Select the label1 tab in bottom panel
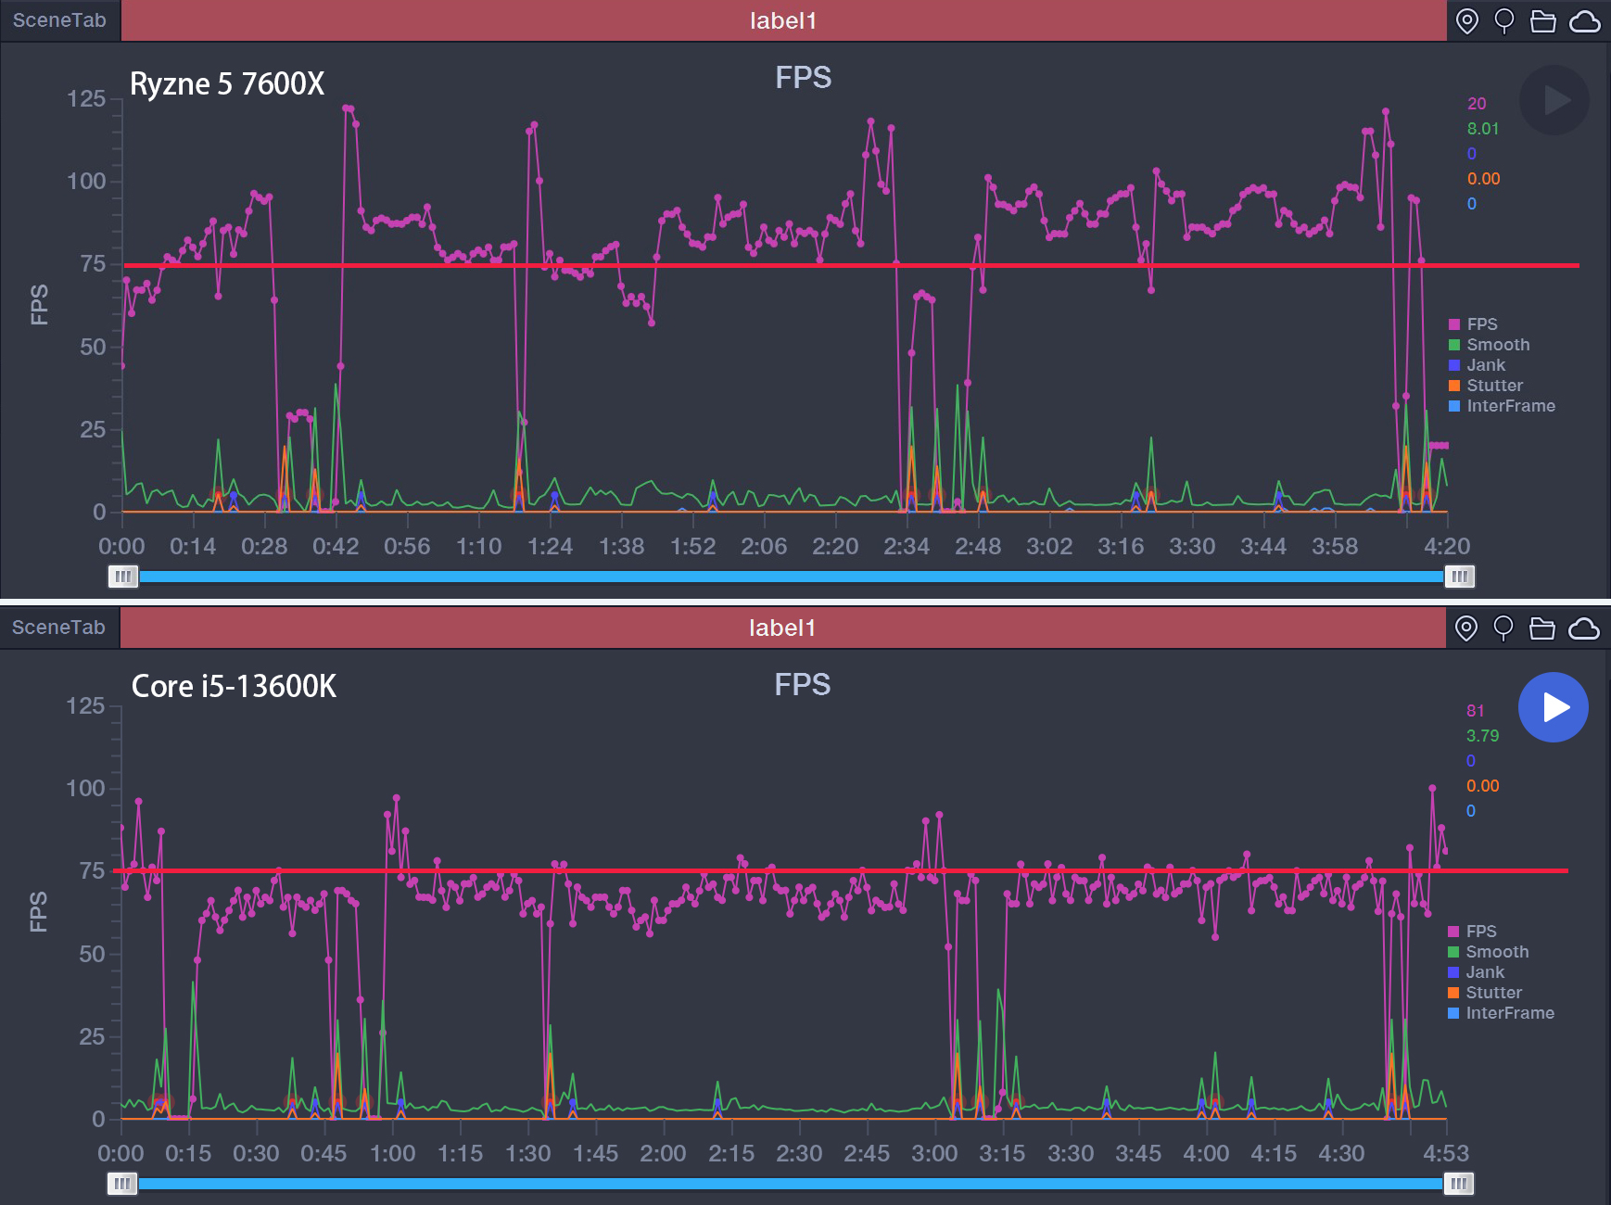 (x=782, y=628)
